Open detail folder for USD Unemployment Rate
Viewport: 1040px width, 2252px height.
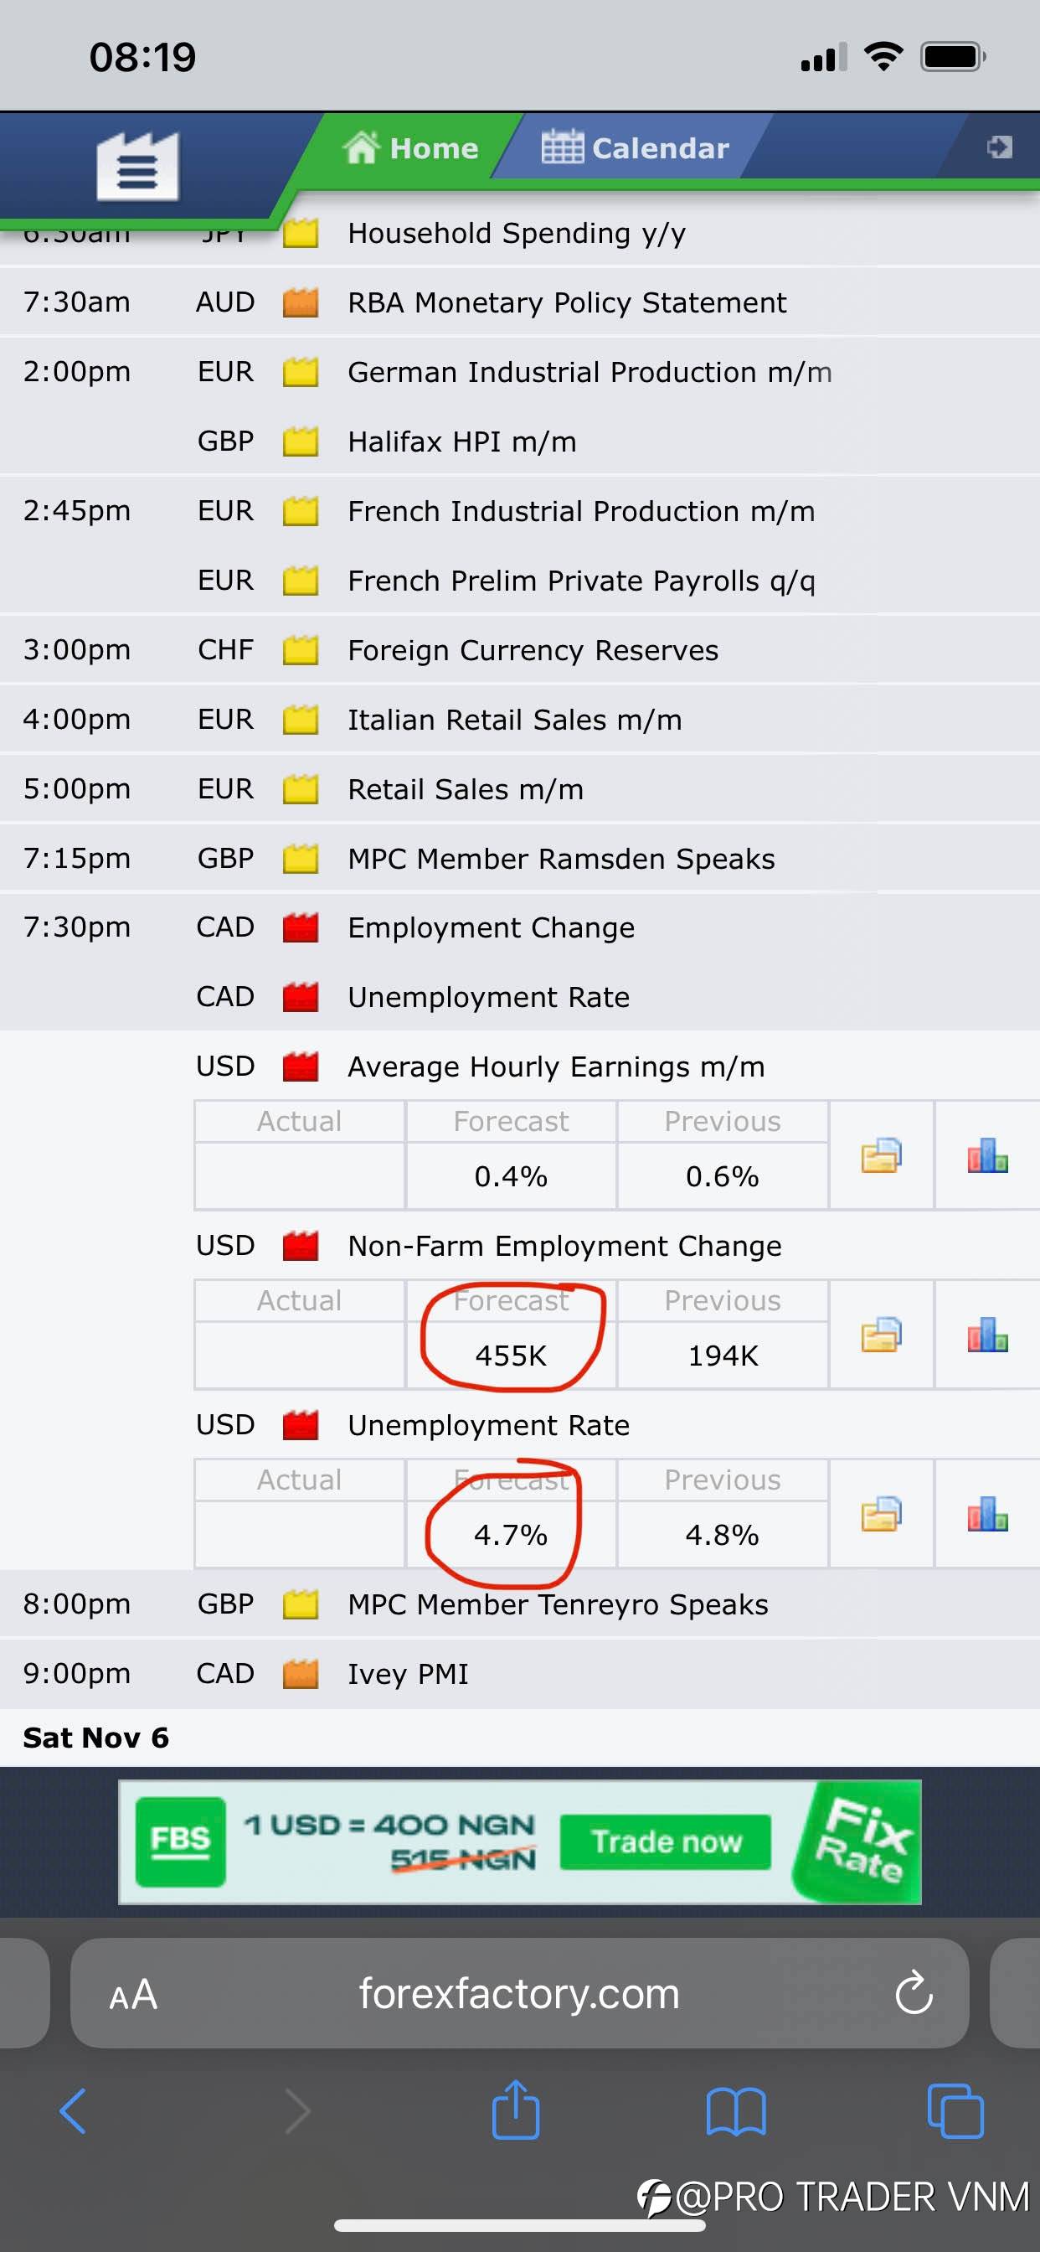[880, 1514]
